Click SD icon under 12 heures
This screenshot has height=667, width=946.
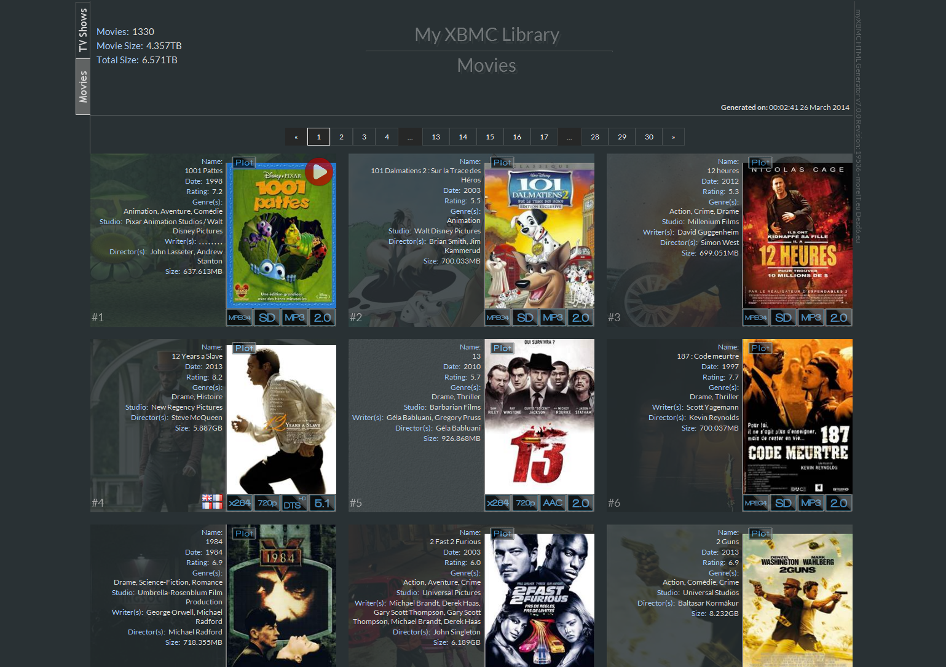tap(784, 318)
